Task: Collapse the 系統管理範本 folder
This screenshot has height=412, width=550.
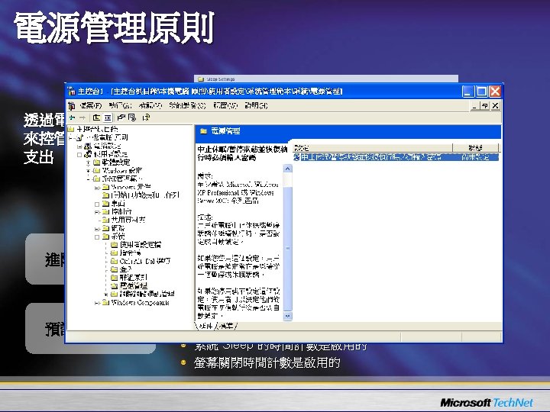Action: pyautogui.click(x=89, y=179)
